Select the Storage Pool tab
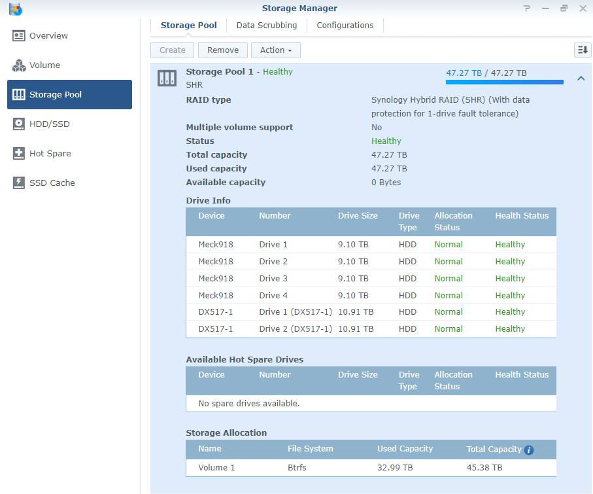Image resolution: width=593 pixels, height=494 pixels. pyautogui.click(x=189, y=26)
